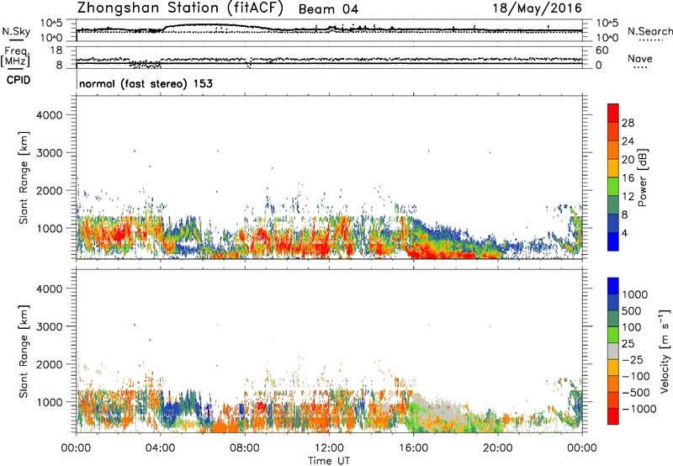Click the '16' power colorbar label
673x466 pixels.
(628, 178)
